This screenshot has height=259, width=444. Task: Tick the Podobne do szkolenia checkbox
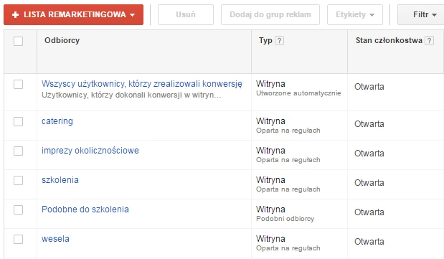coord(18,210)
